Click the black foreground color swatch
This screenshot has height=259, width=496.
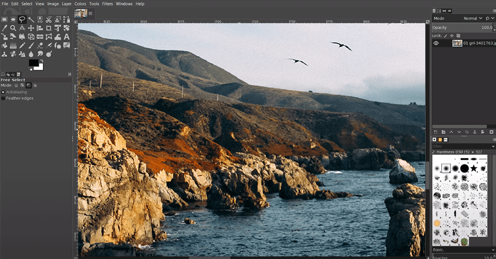coord(34,63)
